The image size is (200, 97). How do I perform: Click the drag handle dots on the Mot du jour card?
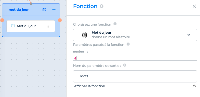pos(48,26)
